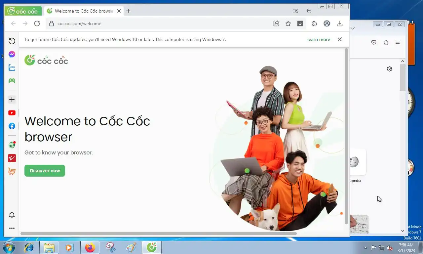Open the orange shopping cart sidebar icon
This screenshot has height=254, width=423.
12,171
